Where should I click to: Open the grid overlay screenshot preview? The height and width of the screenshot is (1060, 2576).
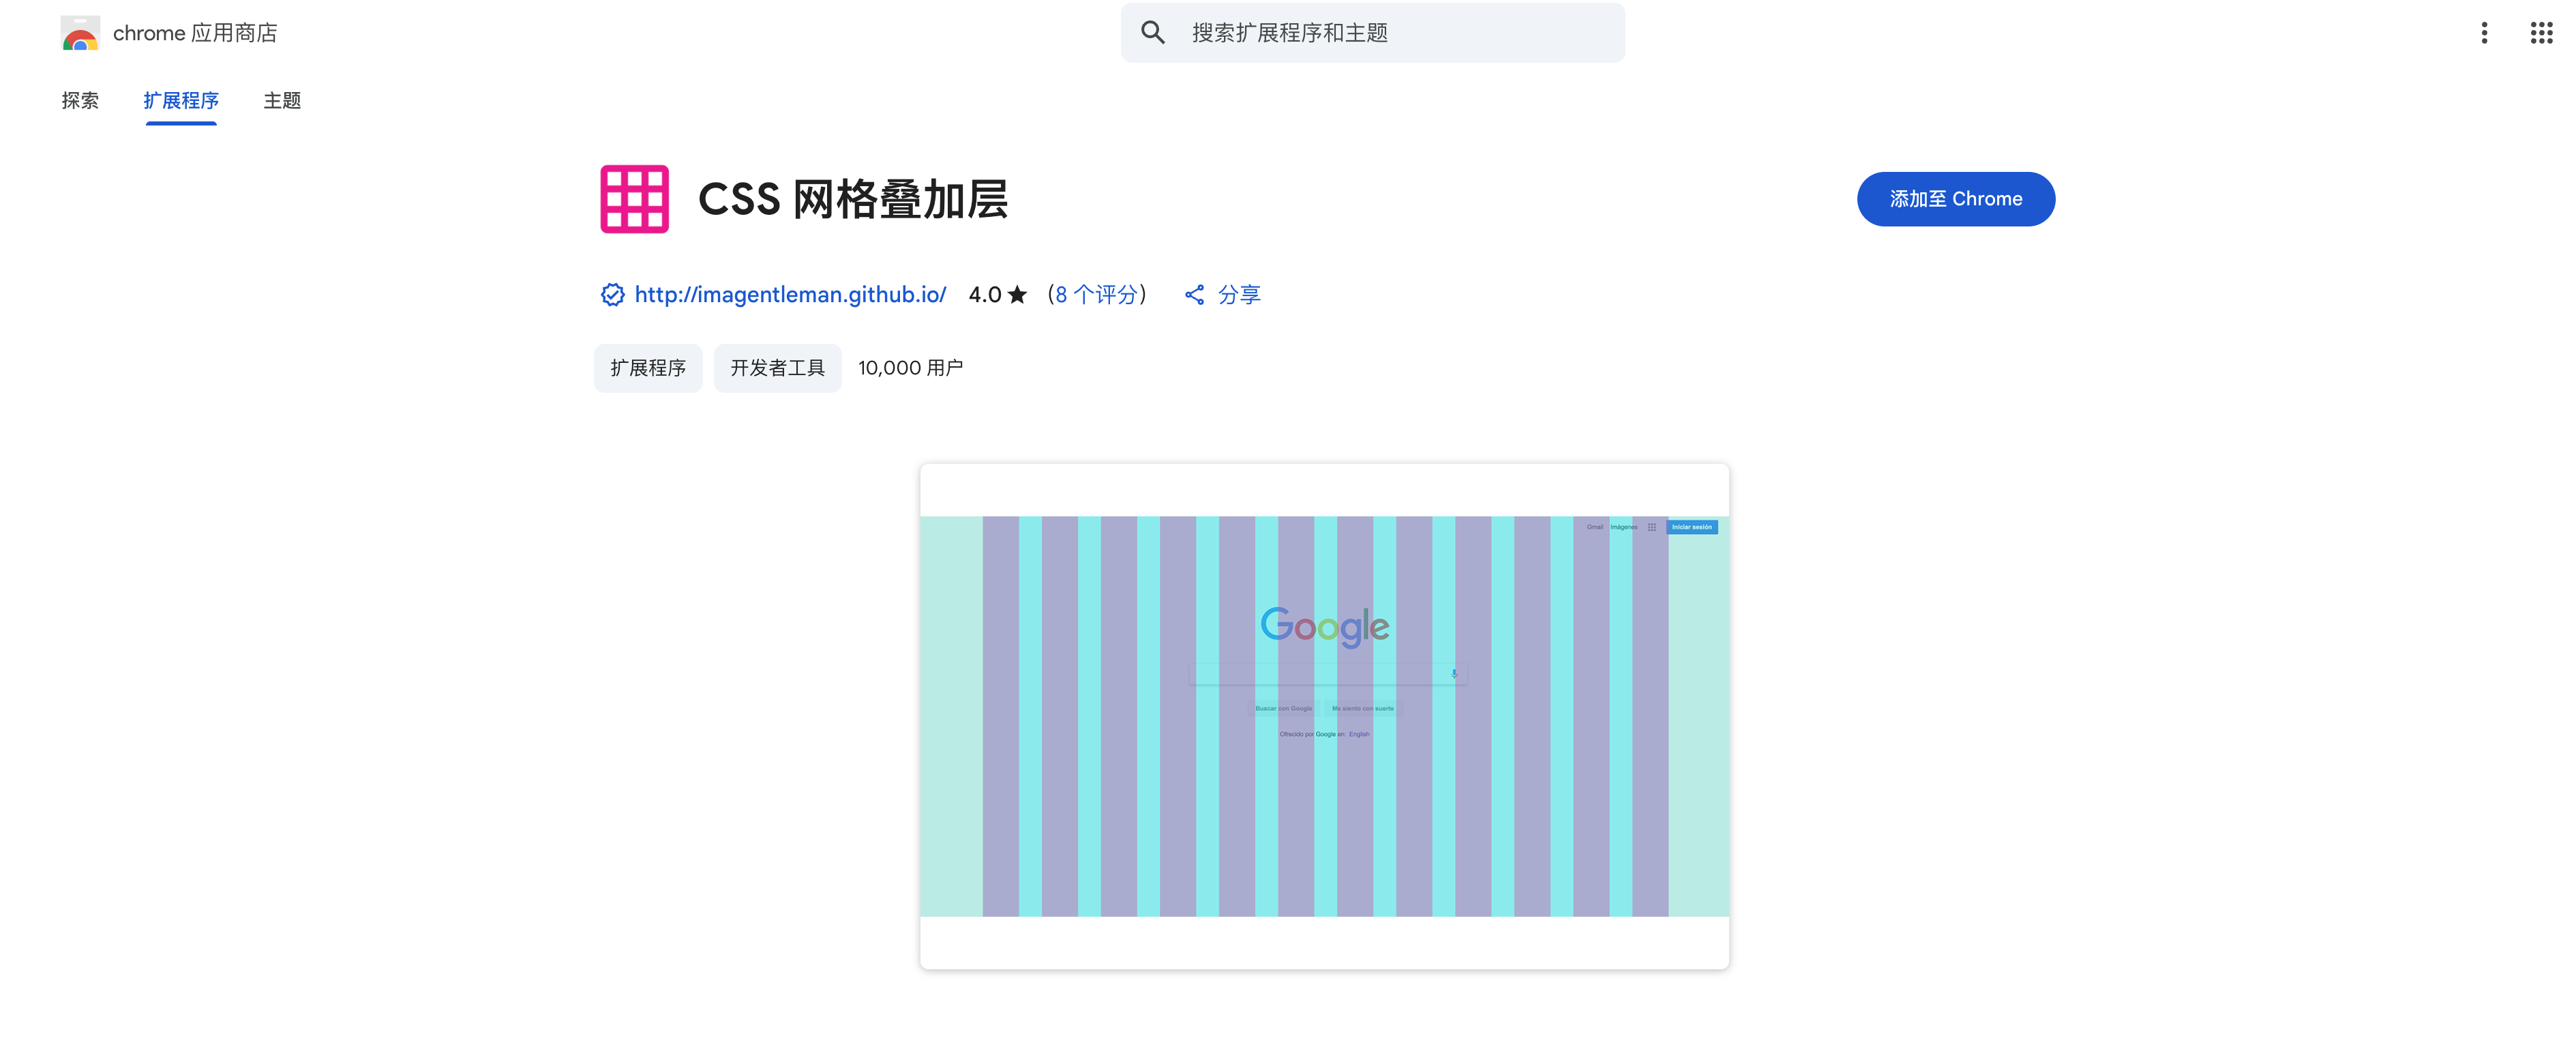1324,716
